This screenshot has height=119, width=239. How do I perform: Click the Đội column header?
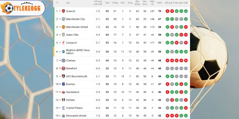click(x=68, y=3)
